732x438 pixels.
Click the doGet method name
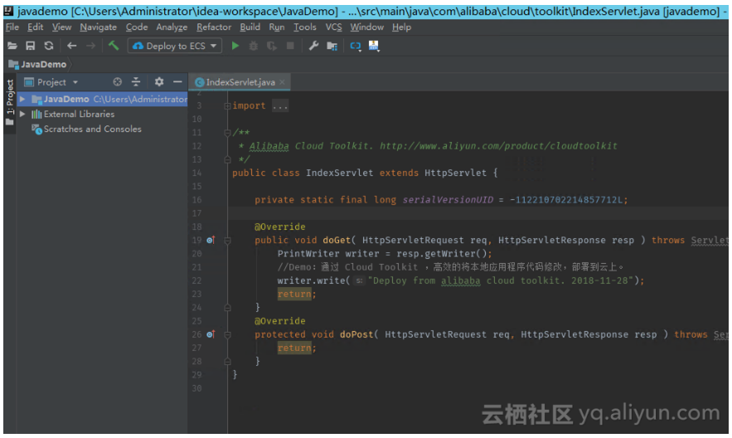(x=336, y=240)
